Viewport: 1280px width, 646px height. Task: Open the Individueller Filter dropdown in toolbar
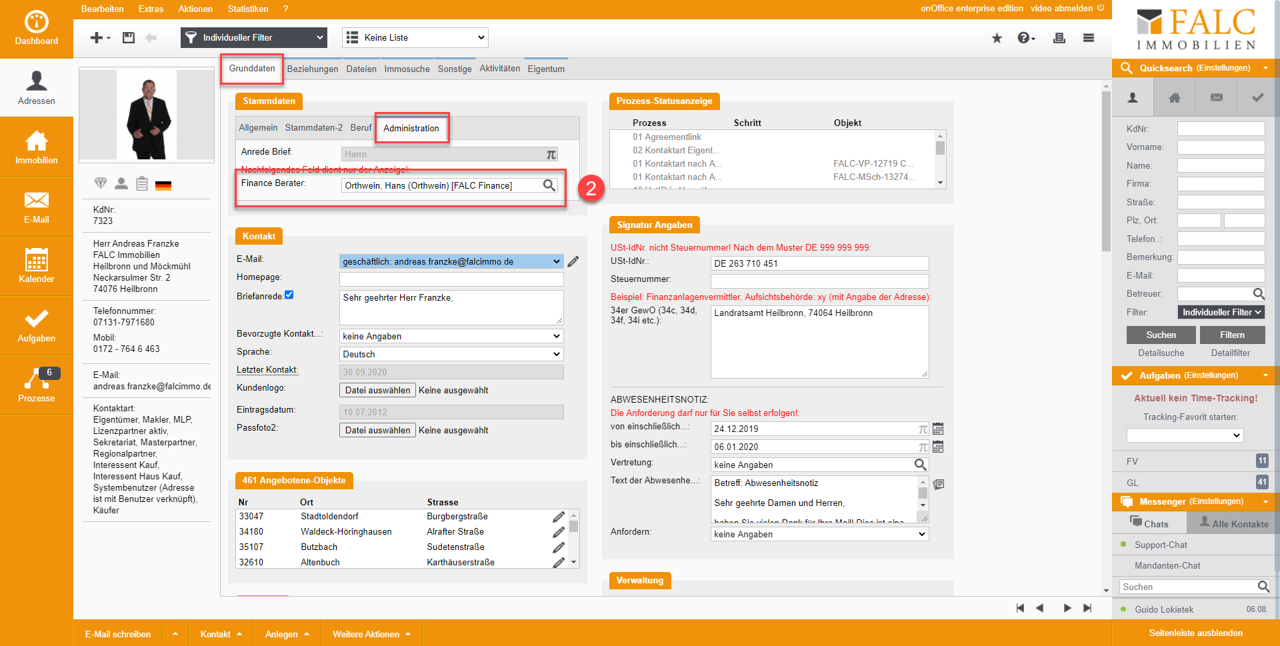coord(253,38)
